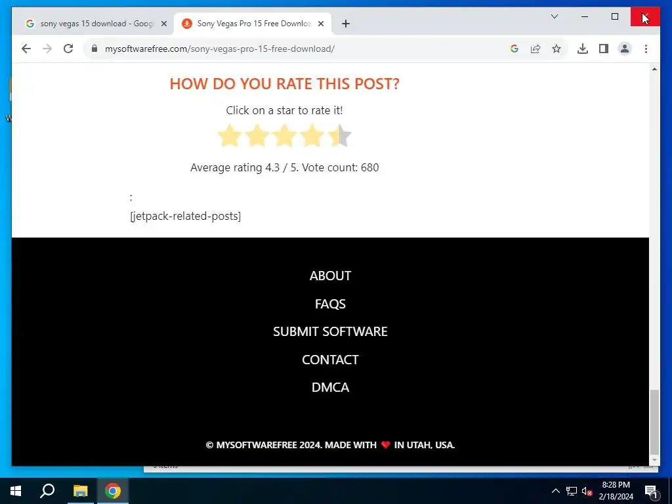Open the tab search dropdown arrow
The width and height of the screenshot is (672, 504).
pos(554,16)
